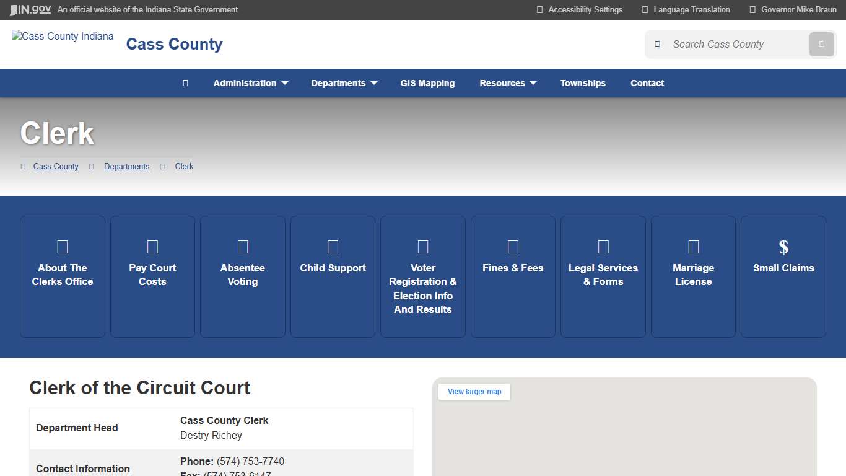
Task: Select the Home icon in the navigation bar
Action: point(185,83)
